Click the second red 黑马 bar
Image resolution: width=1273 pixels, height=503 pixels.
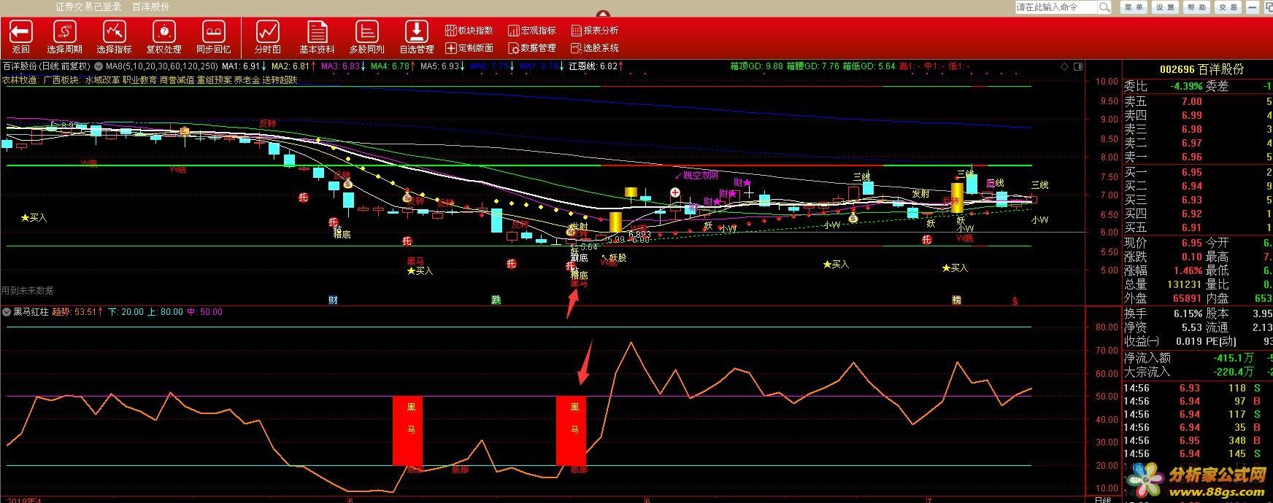(x=572, y=430)
